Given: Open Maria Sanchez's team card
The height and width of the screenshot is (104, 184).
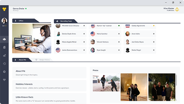Looking at the screenshot, I should pyautogui.click(x=105, y=34).
